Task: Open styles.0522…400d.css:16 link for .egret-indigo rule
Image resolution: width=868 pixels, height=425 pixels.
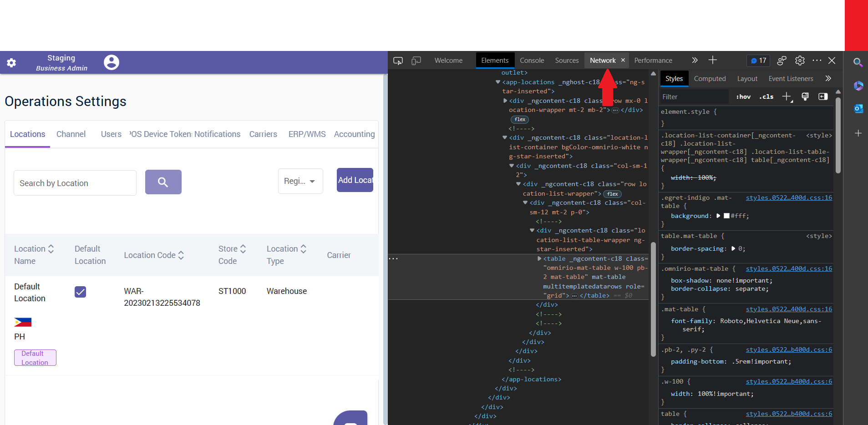Action: coord(789,197)
